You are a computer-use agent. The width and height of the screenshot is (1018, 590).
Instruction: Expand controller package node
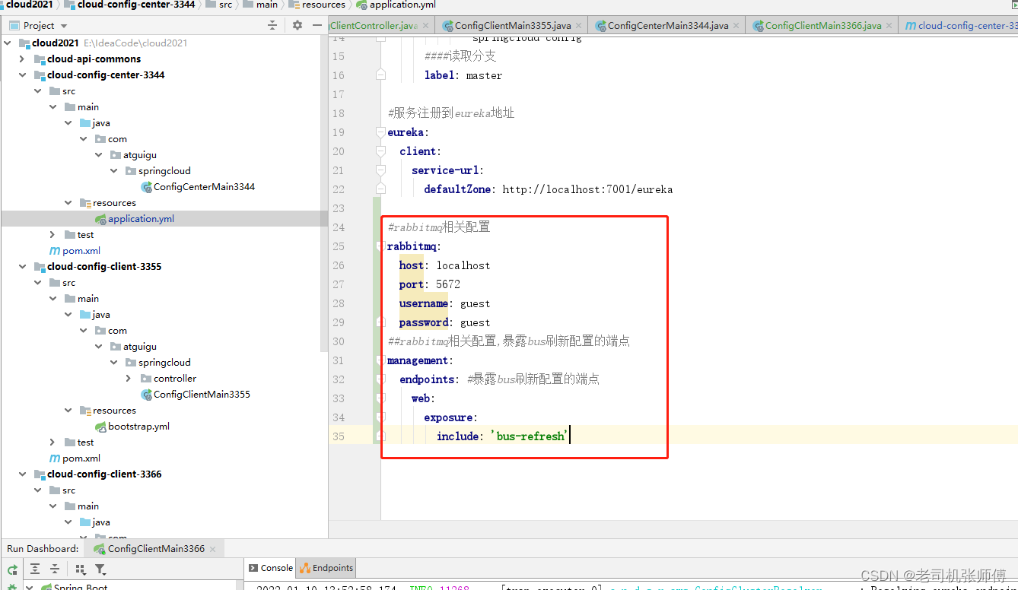[129, 378]
